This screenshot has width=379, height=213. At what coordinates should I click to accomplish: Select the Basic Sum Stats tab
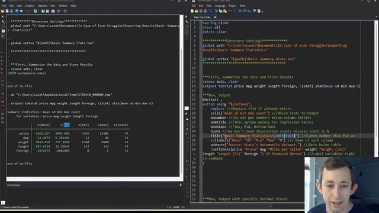click(203, 17)
